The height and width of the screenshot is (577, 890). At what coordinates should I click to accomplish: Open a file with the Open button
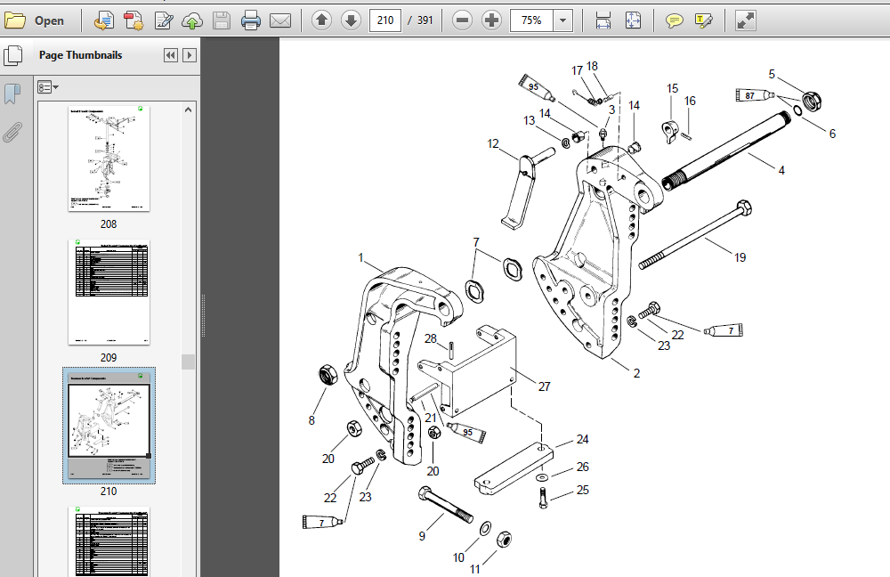coord(34,21)
